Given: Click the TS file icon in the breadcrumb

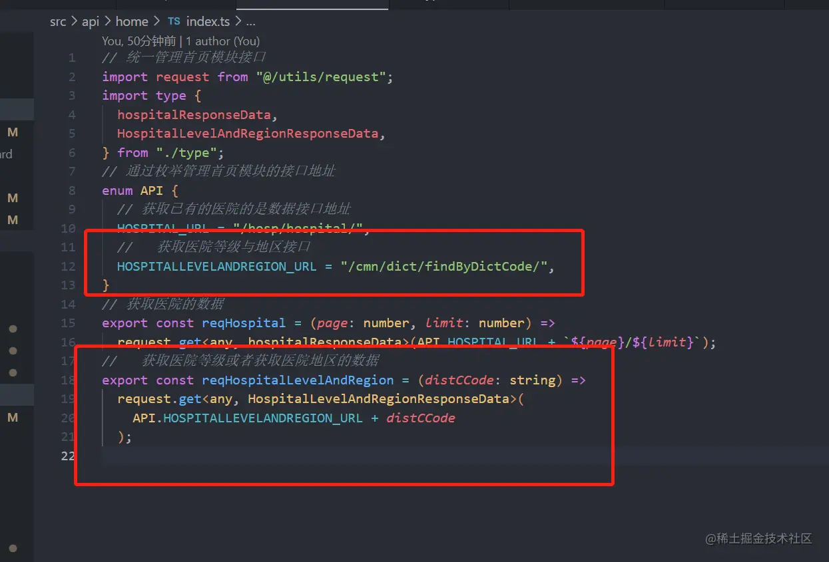Looking at the screenshot, I should (174, 21).
